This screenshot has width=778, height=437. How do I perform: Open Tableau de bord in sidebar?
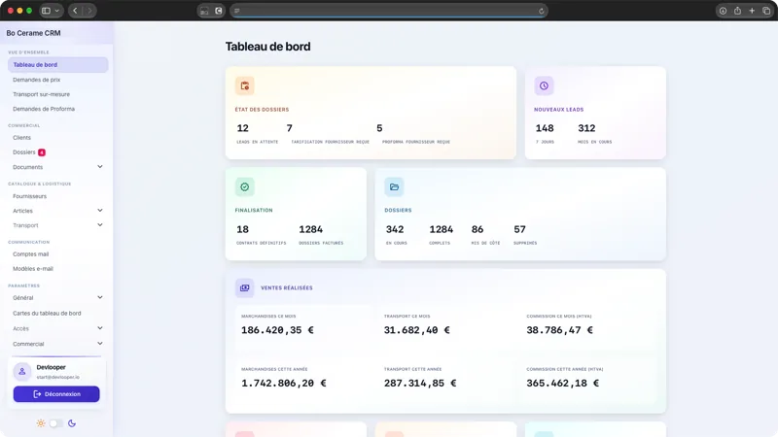pyautogui.click(x=58, y=65)
